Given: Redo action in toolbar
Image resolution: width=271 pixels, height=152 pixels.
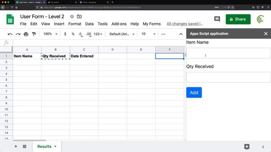Looking at the screenshot, I should pyautogui.click(x=18, y=34).
